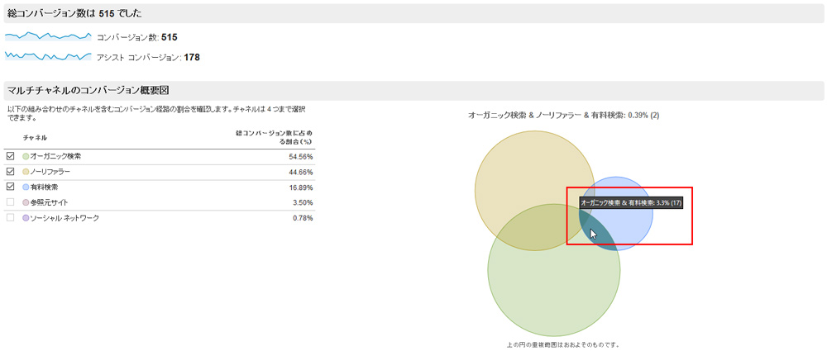
Task: Click the 有料検索 label text
Action: click(44, 187)
